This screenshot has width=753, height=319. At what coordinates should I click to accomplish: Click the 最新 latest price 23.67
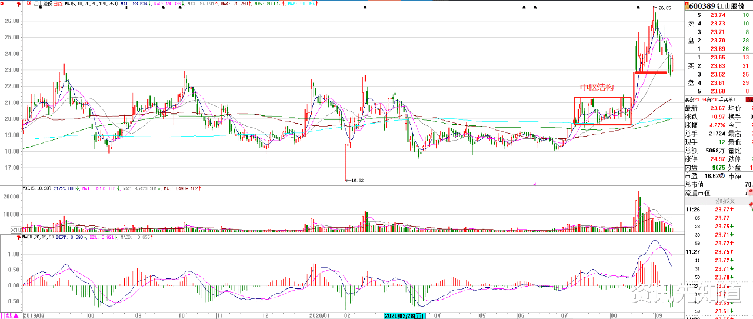click(718, 108)
